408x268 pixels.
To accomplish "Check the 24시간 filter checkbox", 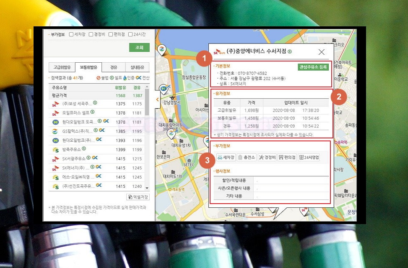I will pos(130,34).
